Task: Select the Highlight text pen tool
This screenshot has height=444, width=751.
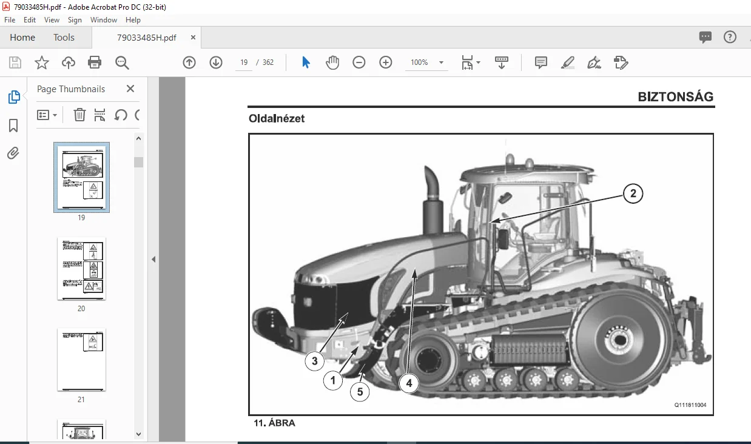Action: pyautogui.click(x=568, y=62)
